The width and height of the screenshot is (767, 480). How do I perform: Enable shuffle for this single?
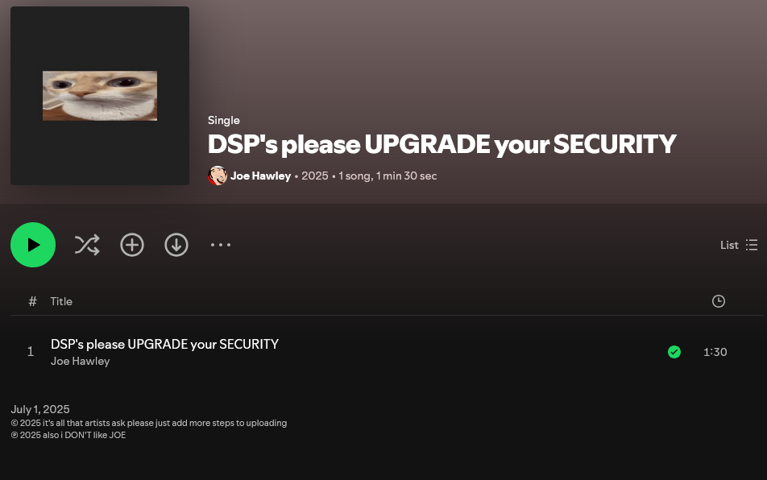click(x=87, y=245)
